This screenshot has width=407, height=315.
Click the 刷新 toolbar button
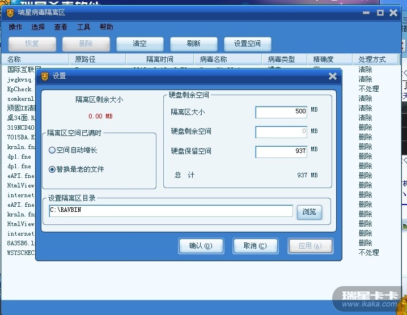click(x=194, y=44)
